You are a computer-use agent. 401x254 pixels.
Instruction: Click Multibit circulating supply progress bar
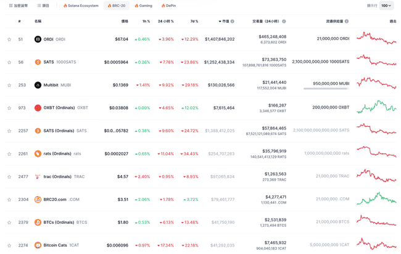[x=326, y=89]
